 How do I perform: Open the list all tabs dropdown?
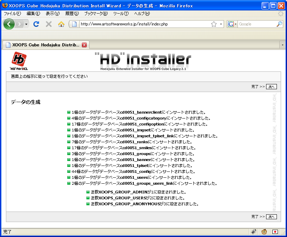(282, 45)
